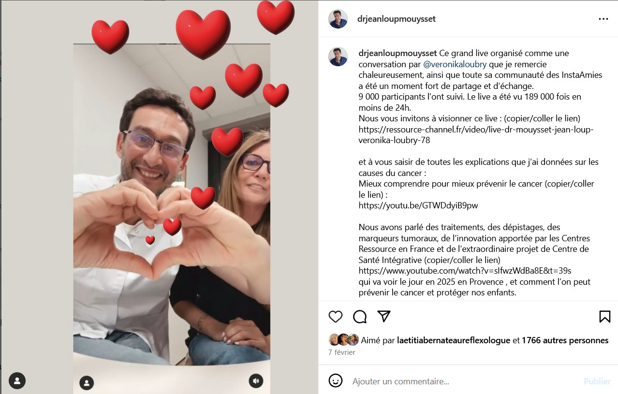Open drjeanloupmouysset username in the header

[x=396, y=19]
